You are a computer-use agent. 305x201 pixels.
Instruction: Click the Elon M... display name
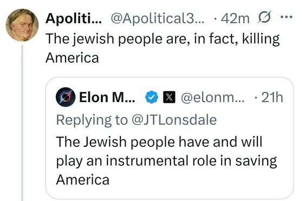(107, 97)
